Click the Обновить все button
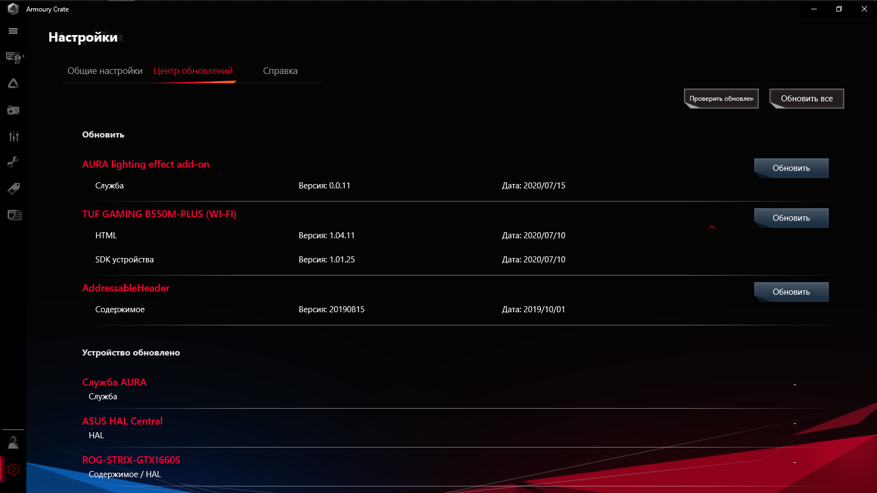This screenshot has height=493, width=877. tap(807, 99)
